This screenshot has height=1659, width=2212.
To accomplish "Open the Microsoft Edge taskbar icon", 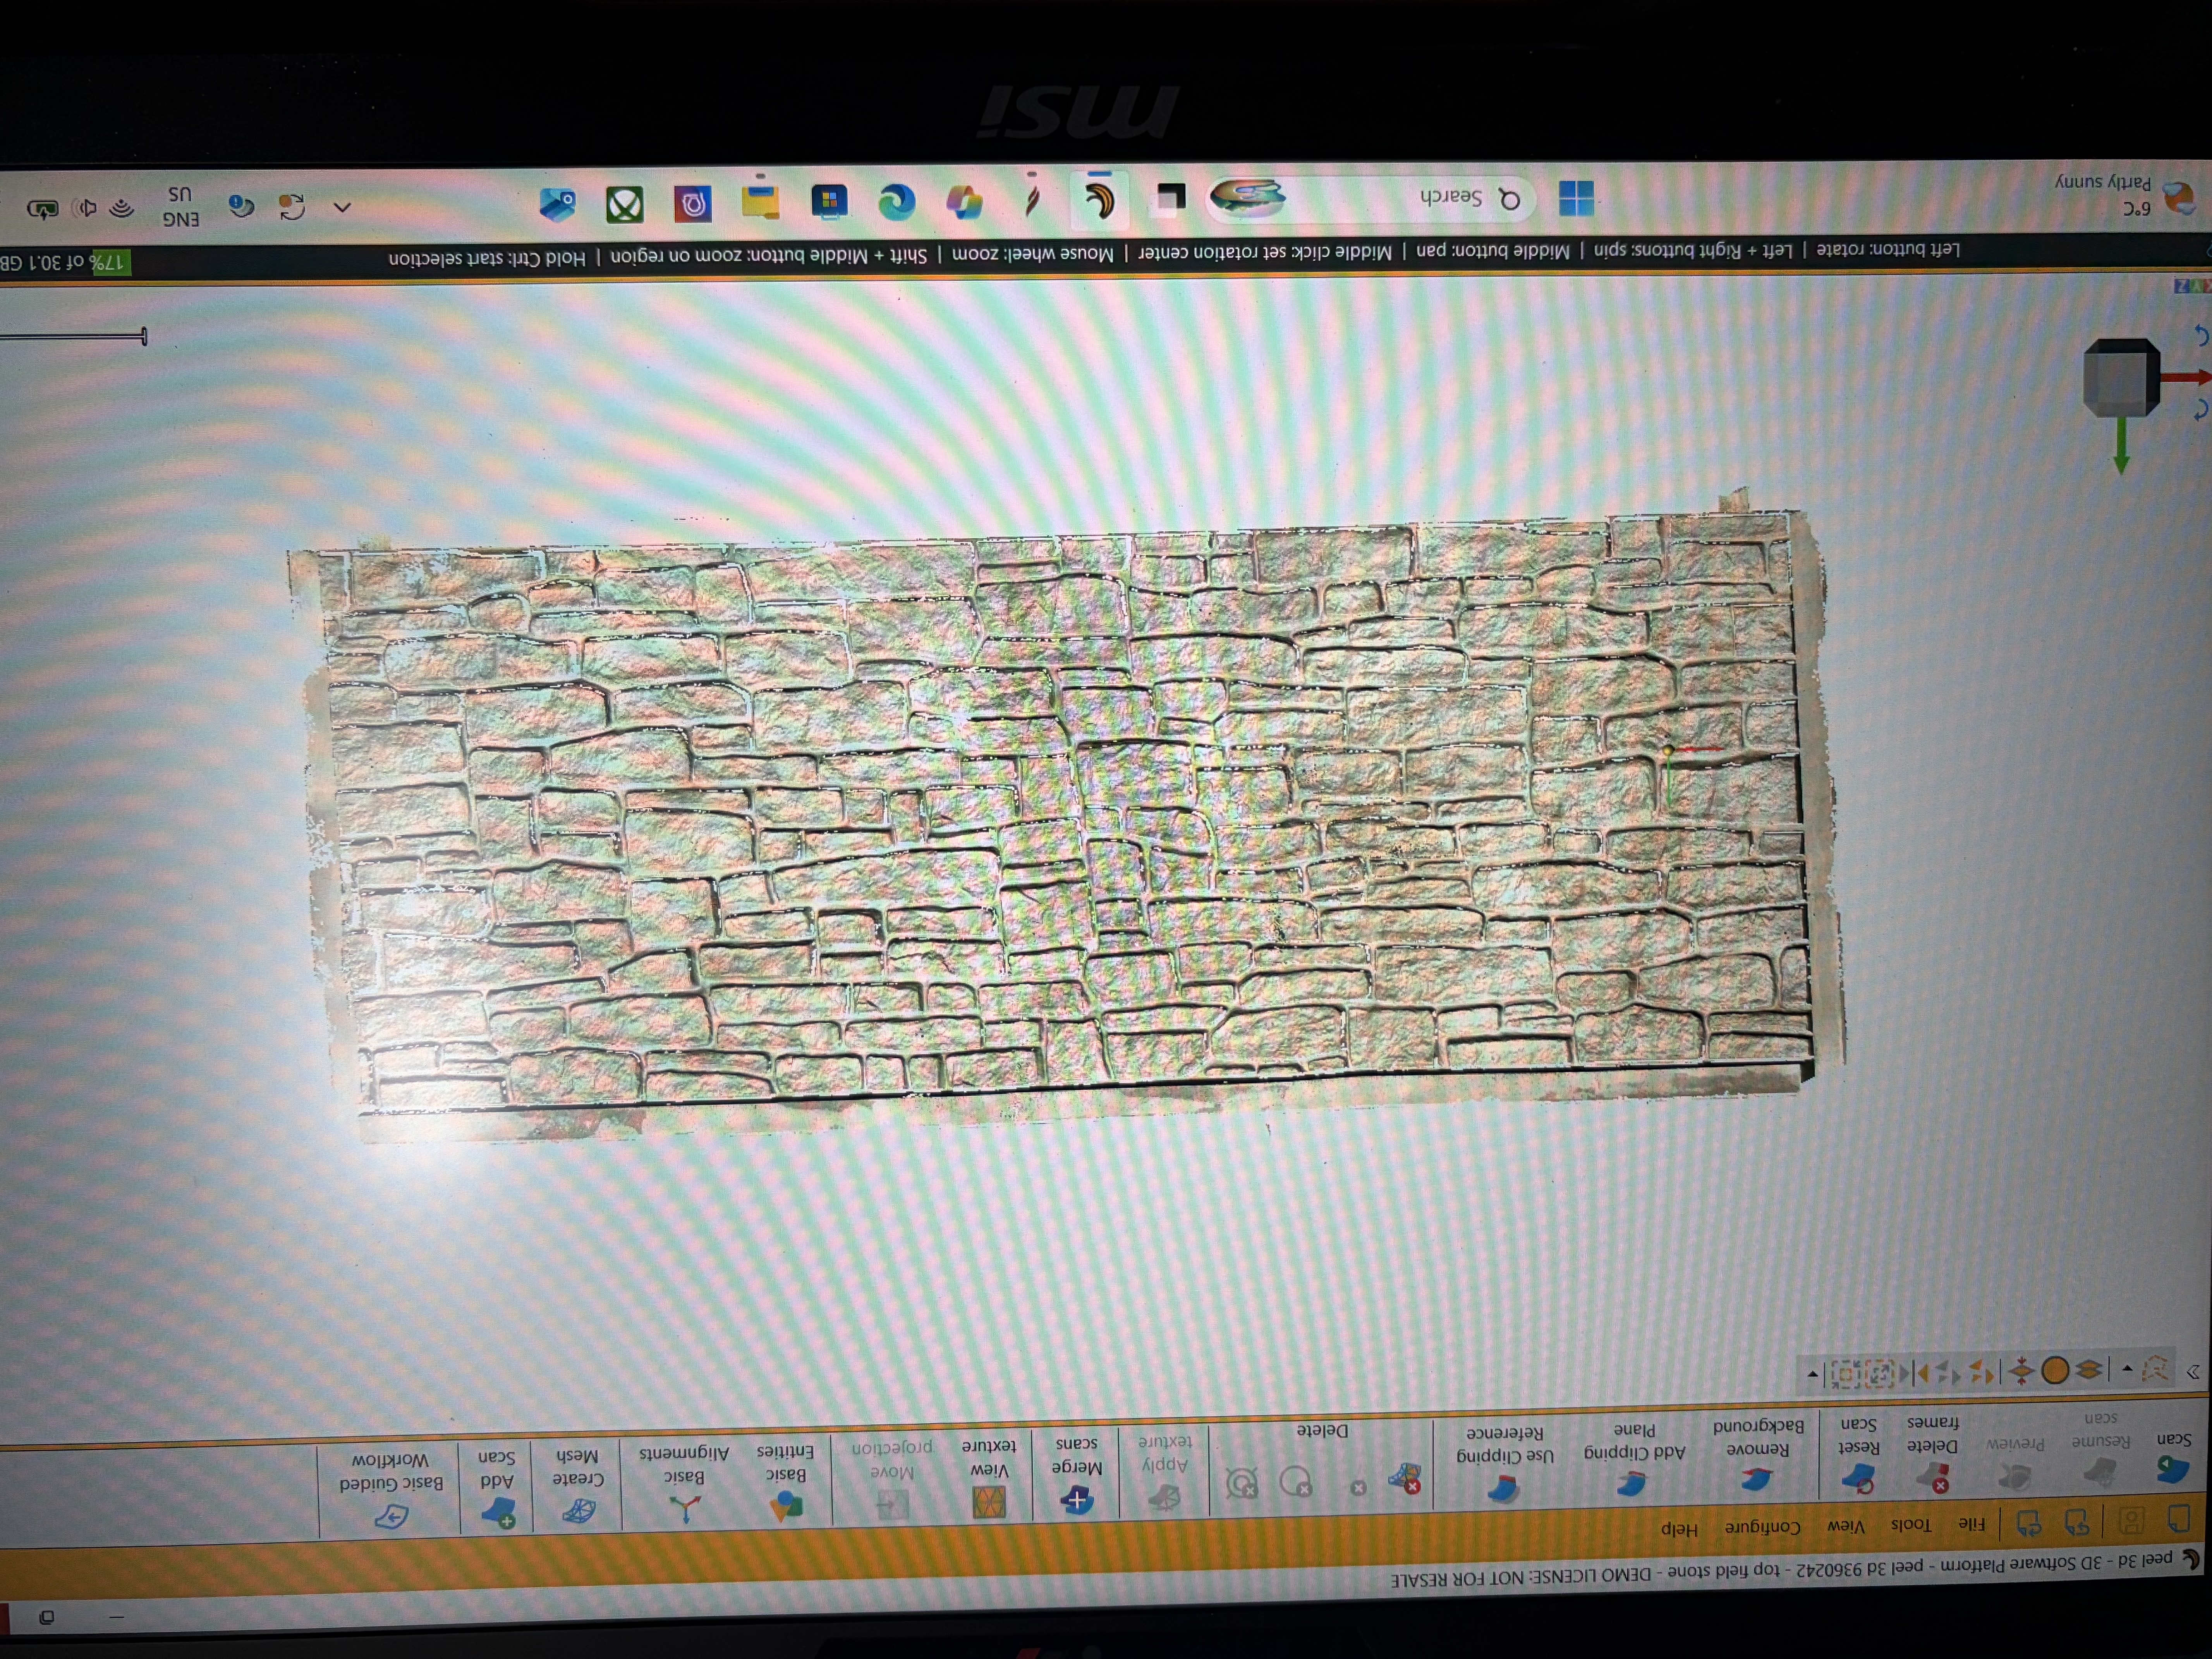I will (896, 203).
